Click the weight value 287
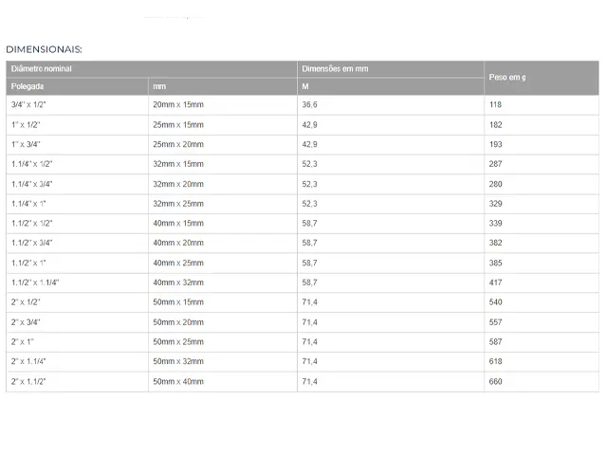607x455 pixels. [x=496, y=164]
